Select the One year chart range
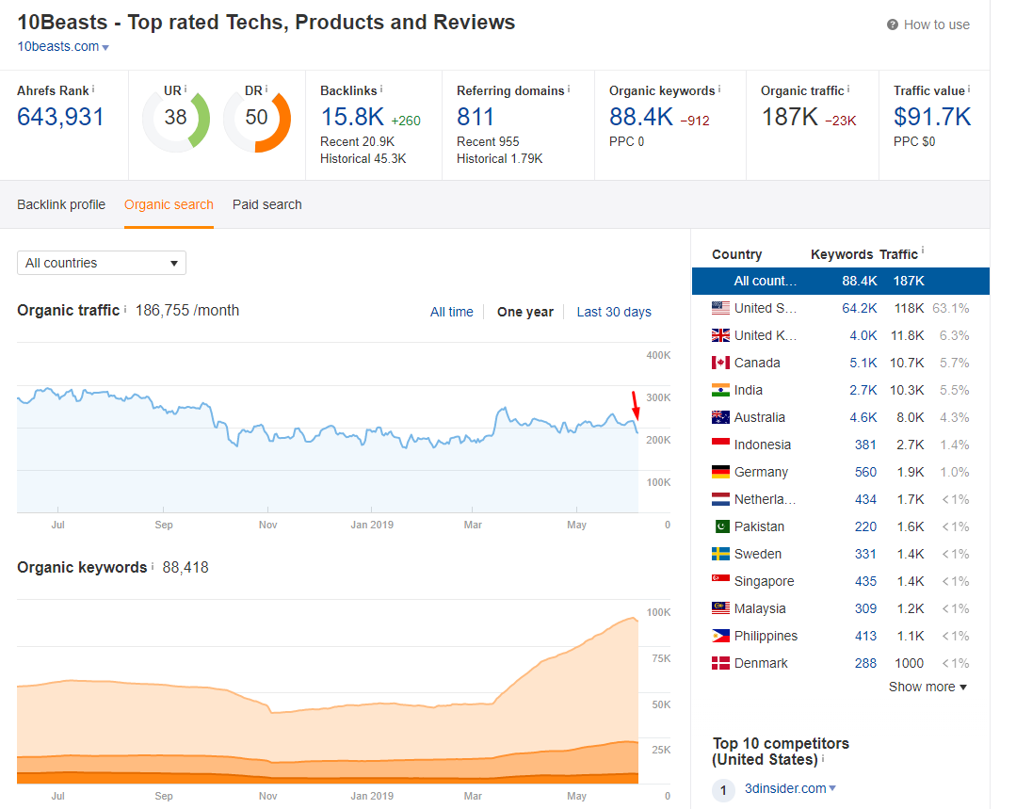The height and width of the screenshot is (809, 1016). point(524,312)
